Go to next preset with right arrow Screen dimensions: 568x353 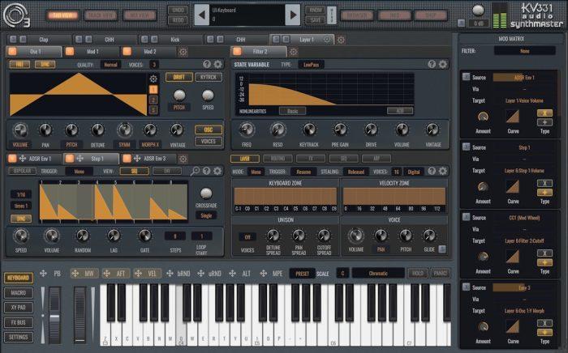pyautogui.click(x=293, y=15)
